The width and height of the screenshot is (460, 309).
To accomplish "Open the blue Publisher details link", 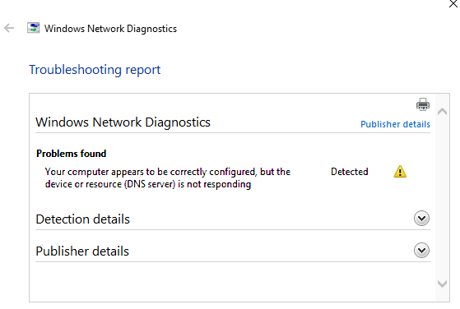I will coord(395,124).
